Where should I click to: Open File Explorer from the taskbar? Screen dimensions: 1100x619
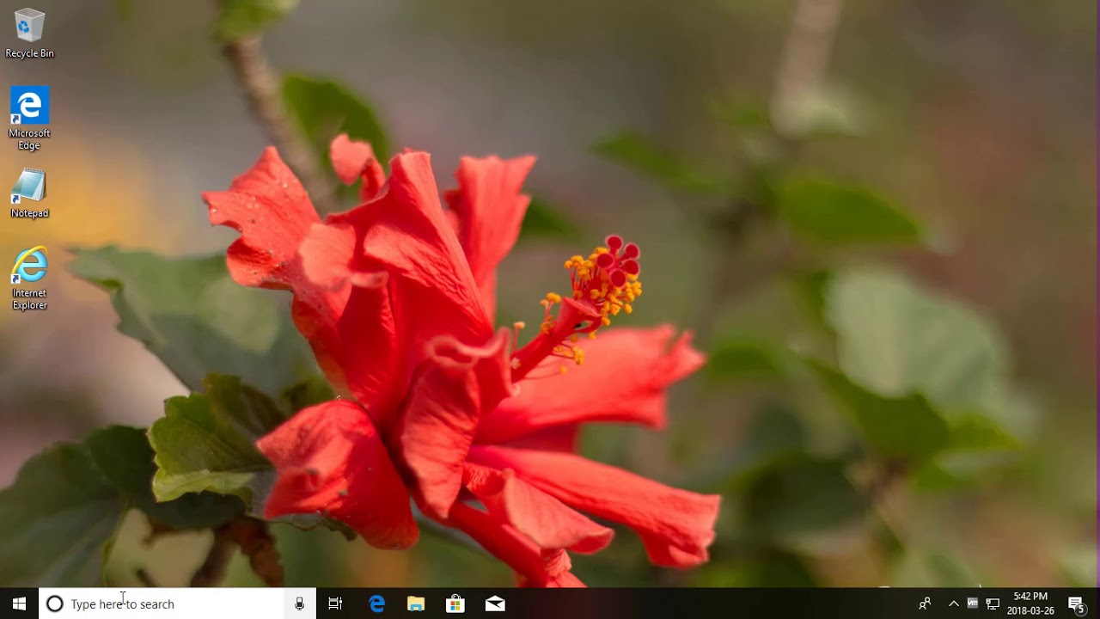pos(416,604)
